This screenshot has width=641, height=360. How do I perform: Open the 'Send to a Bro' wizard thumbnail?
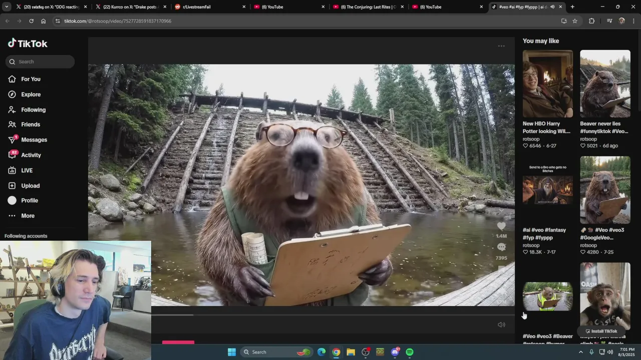548,190
